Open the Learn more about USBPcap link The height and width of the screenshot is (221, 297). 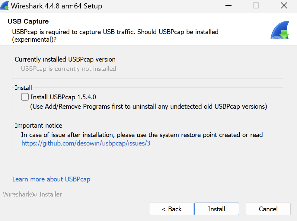(x=51, y=179)
